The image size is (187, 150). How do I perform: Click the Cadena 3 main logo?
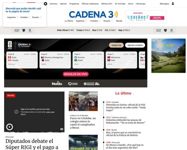point(93,14)
